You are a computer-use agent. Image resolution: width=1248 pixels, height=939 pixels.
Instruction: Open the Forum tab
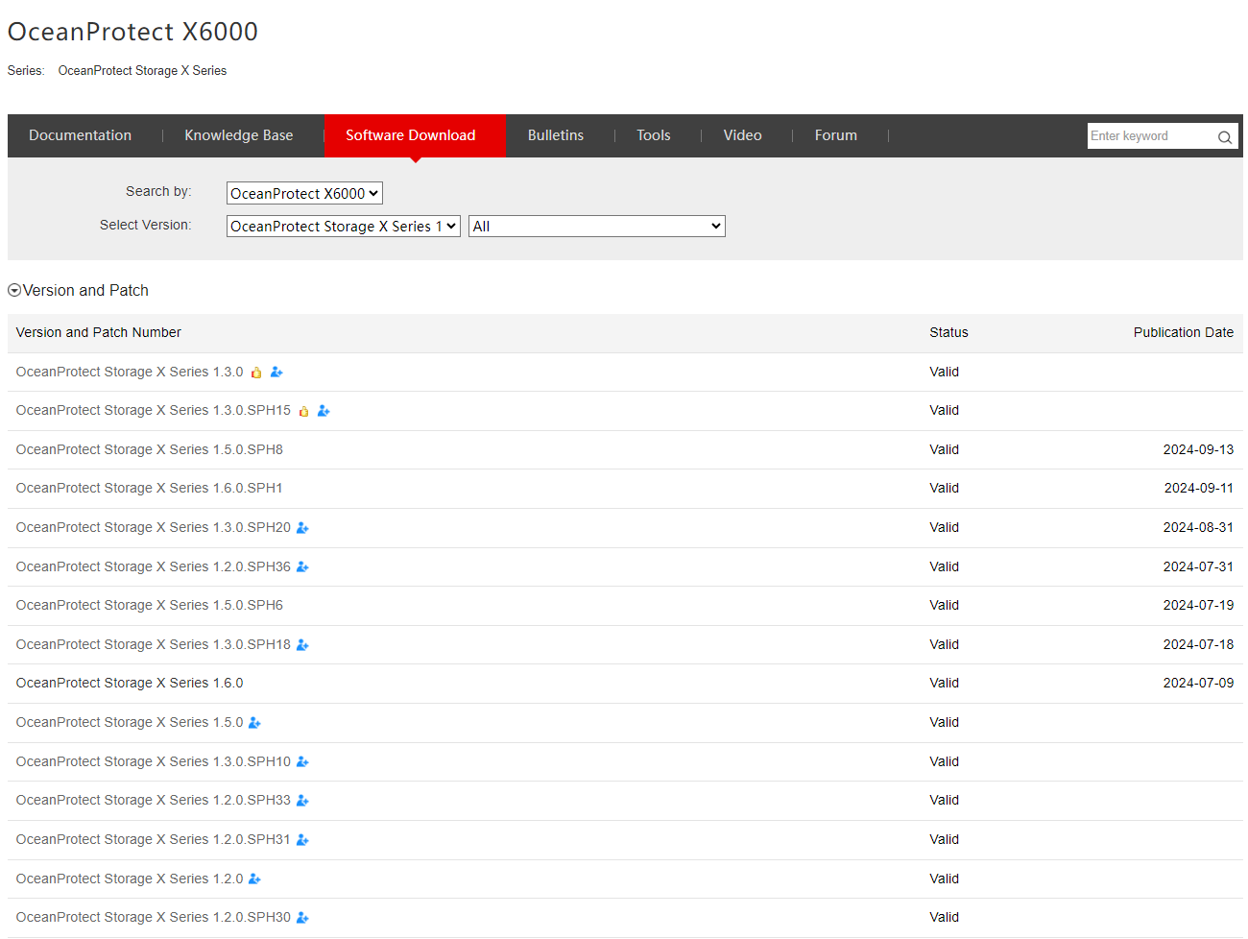(x=836, y=135)
